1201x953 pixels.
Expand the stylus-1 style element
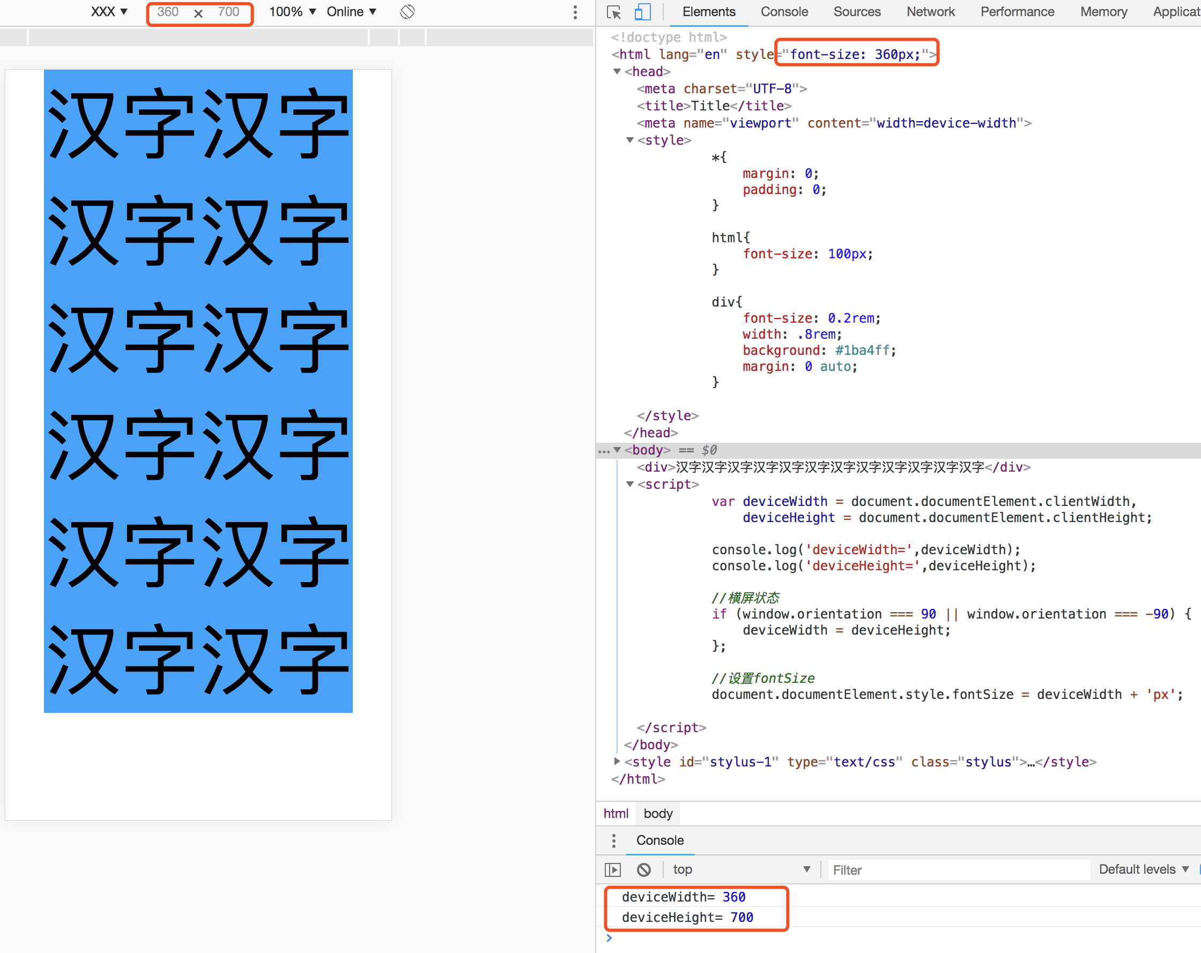pos(617,762)
